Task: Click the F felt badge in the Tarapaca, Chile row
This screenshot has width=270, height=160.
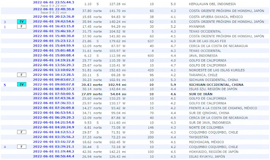Action: 22,75
